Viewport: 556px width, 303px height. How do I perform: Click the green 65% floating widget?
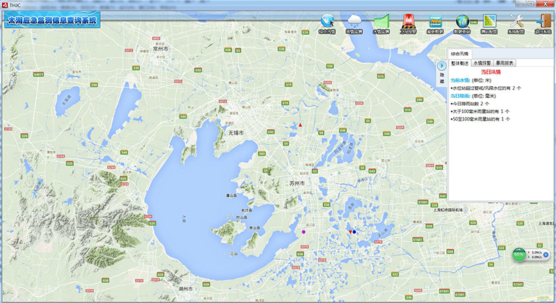pyautogui.click(x=519, y=254)
